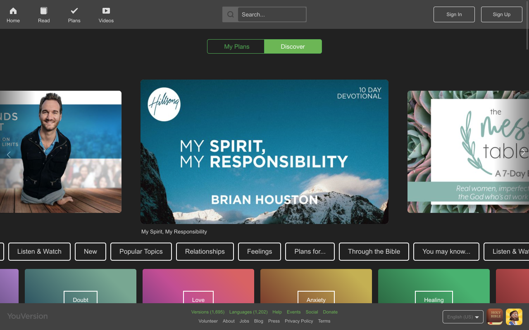
Task: Open the Doubt topic card
Action: pyautogui.click(x=81, y=286)
